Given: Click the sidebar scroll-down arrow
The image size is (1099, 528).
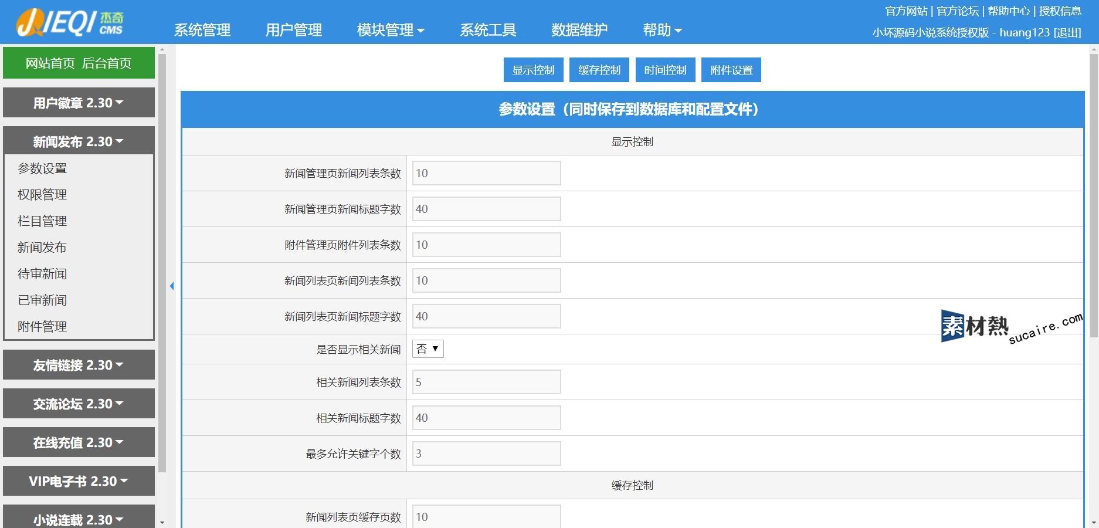Looking at the screenshot, I should pos(162,522).
